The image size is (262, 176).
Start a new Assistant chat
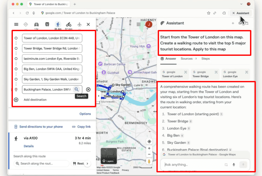[233, 23]
